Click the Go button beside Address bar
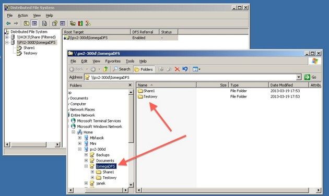The image size is (329, 196). tap(310, 77)
